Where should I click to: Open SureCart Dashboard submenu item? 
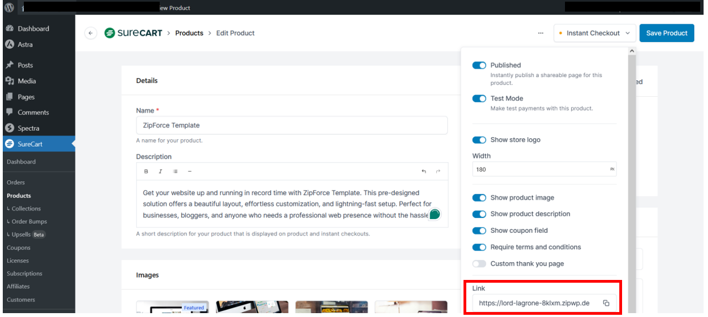[21, 162]
